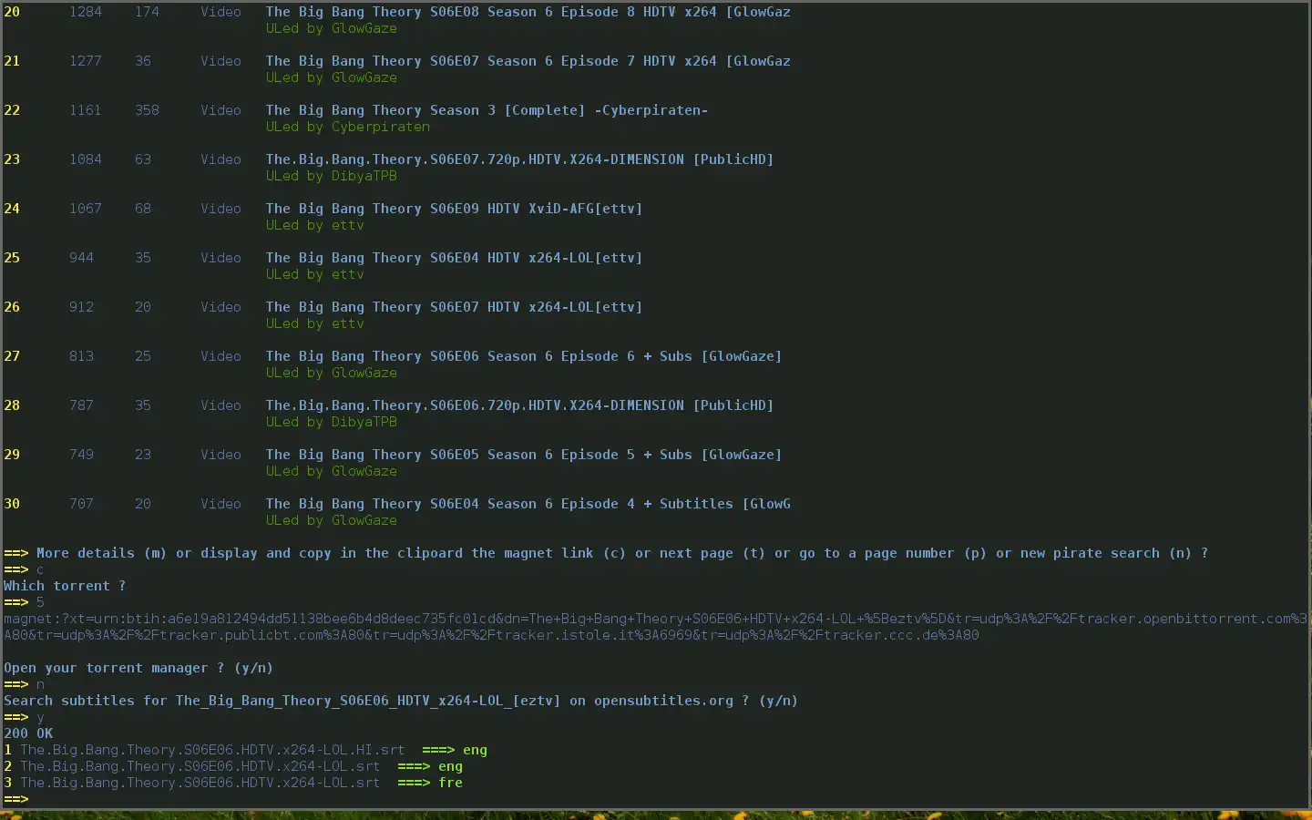
Task: Click the S06E04 HDTV x264-LOL[ettv] title
Action: [455, 258]
